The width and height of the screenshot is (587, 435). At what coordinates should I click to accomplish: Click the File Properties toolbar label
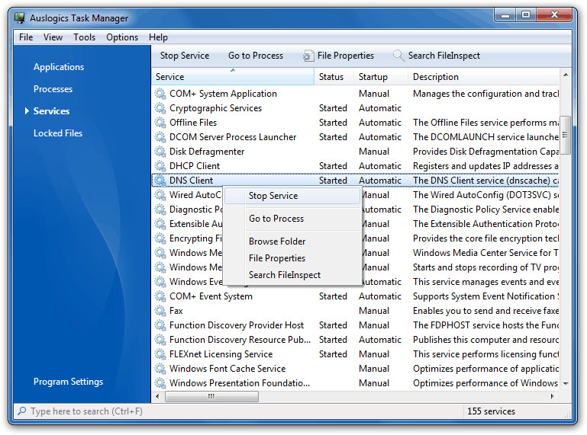click(x=346, y=56)
